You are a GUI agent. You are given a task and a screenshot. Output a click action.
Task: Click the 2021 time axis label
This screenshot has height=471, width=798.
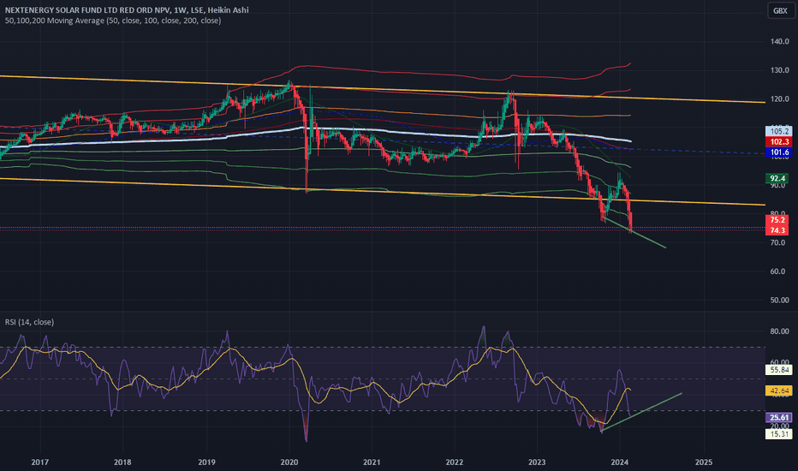coord(372,462)
